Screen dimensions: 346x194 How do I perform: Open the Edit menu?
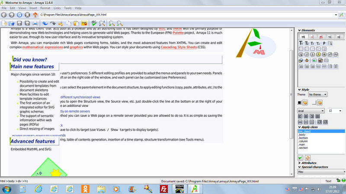[13, 8]
